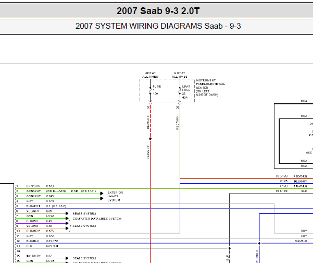This screenshot has height=263, width=313.
Task: Click 'C178' connector code on pin 1 row
Action: (50, 186)
